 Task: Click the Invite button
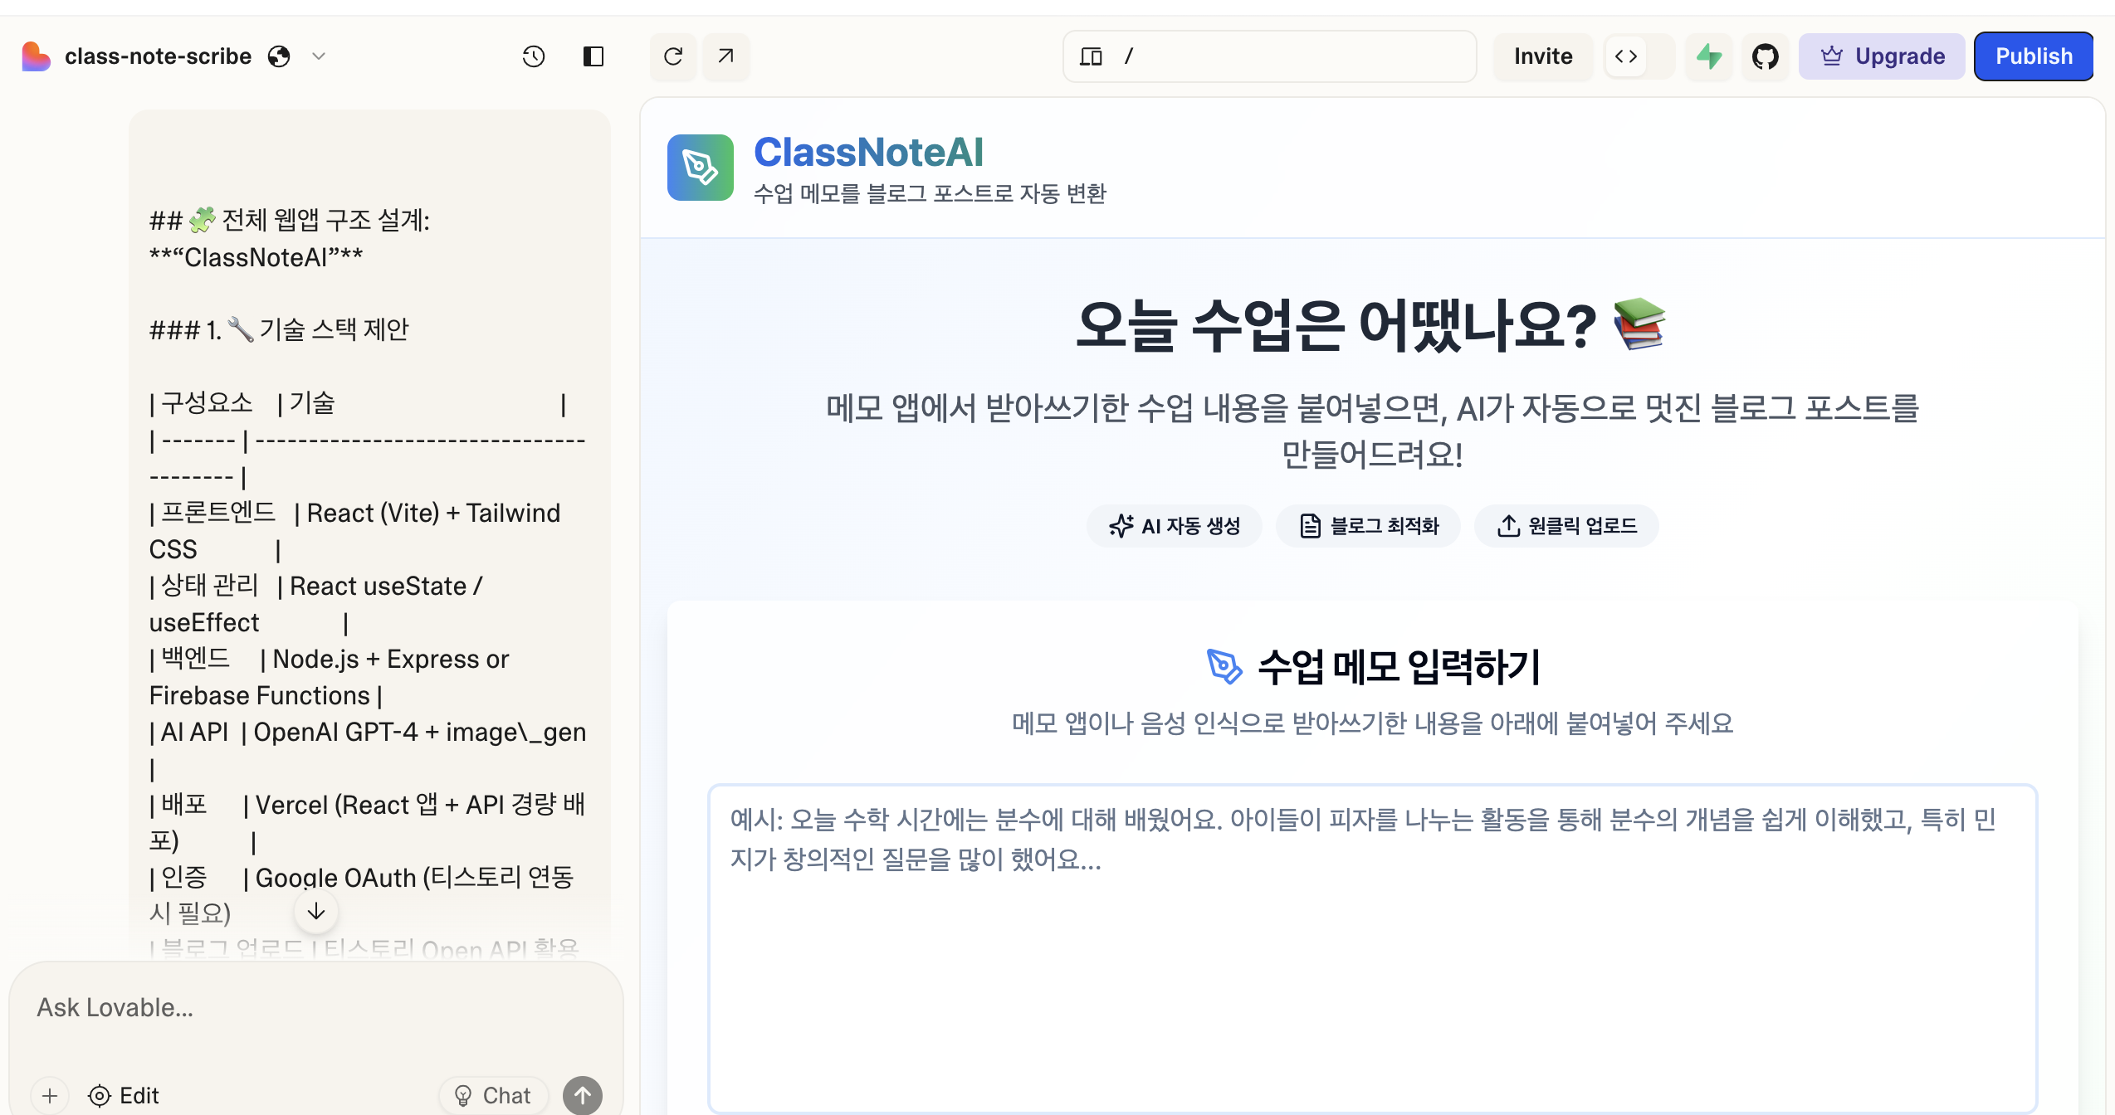[x=1542, y=56]
